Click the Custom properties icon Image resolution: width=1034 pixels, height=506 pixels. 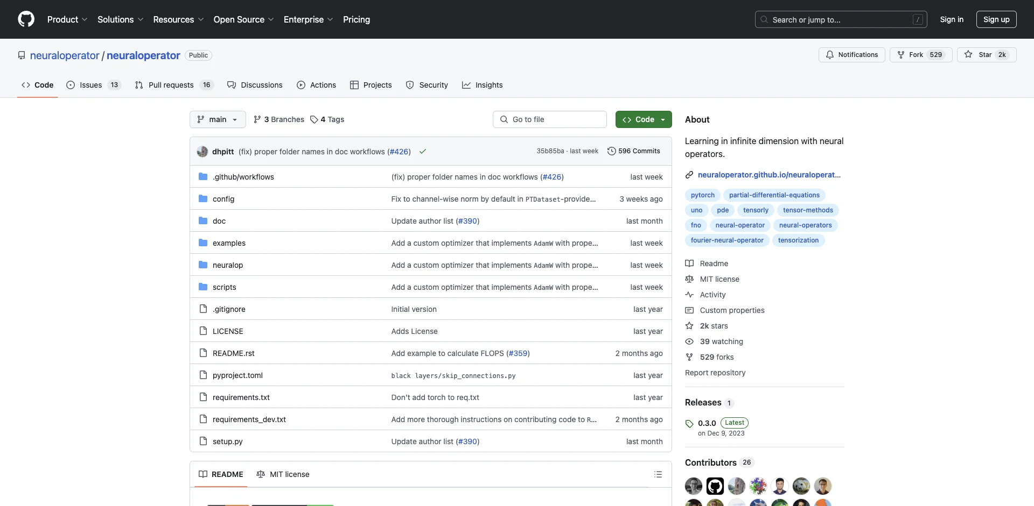click(689, 310)
